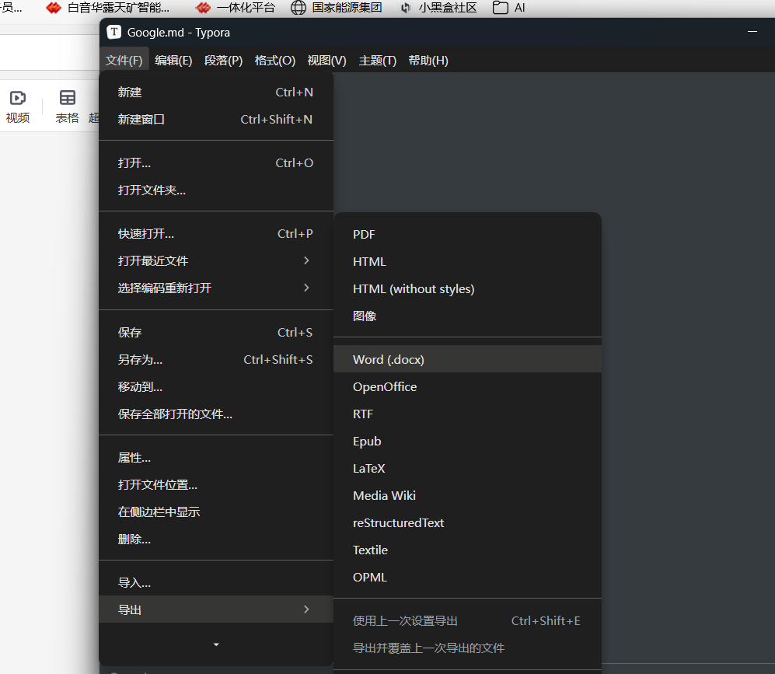Open the 主题(T) menu
Viewport: 775px width, 674px height.
pos(378,61)
